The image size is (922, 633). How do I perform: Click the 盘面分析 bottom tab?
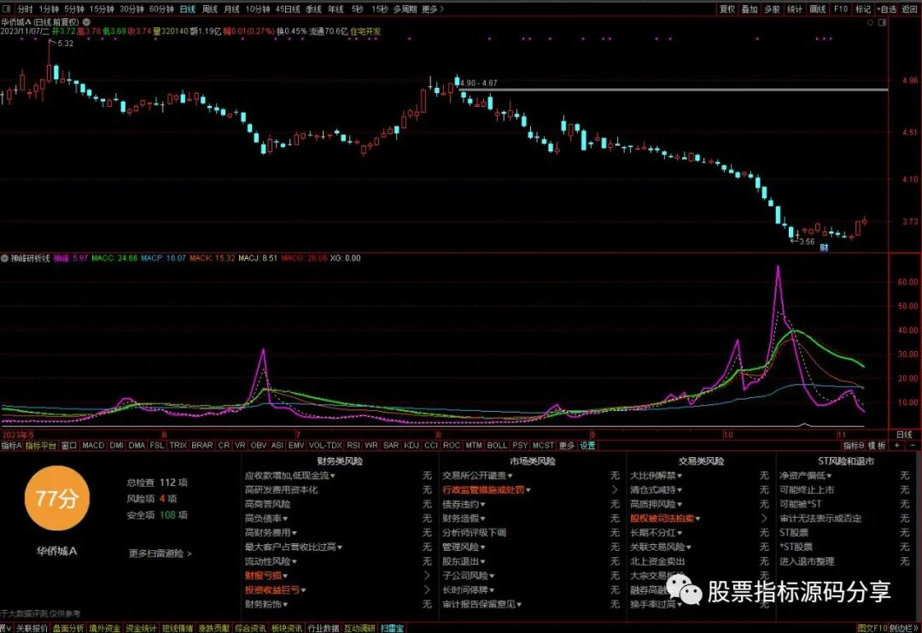pyautogui.click(x=68, y=628)
